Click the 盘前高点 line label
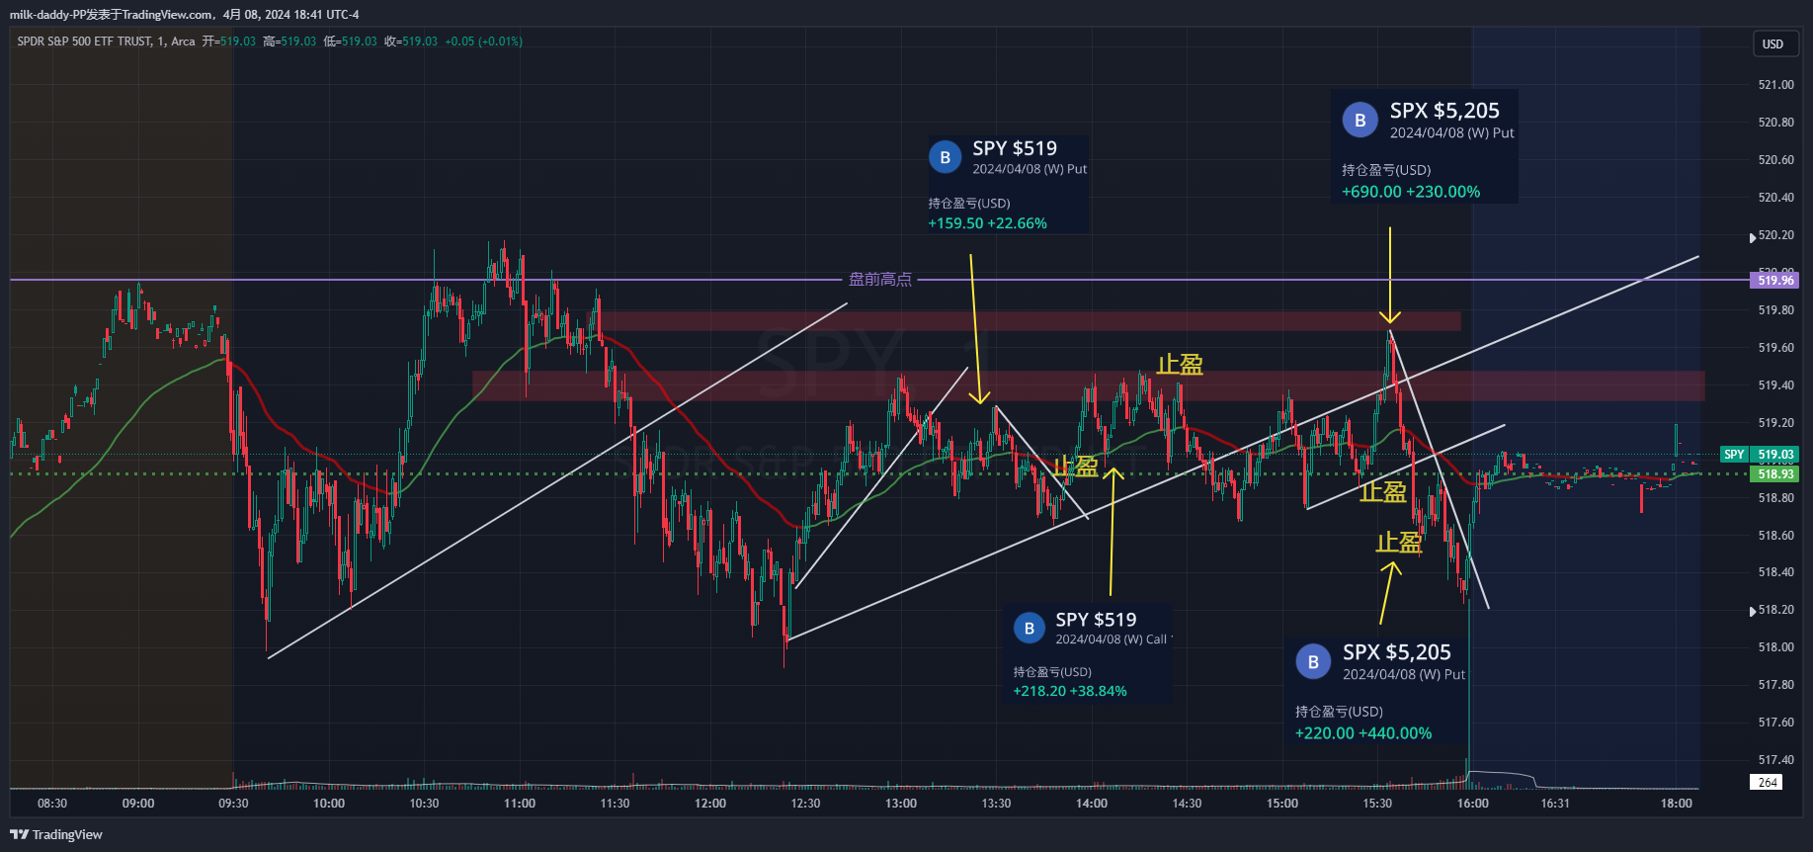This screenshot has width=1813, height=852. tap(880, 280)
